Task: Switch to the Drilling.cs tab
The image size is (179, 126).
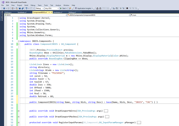Action: [x=8, y=12]
